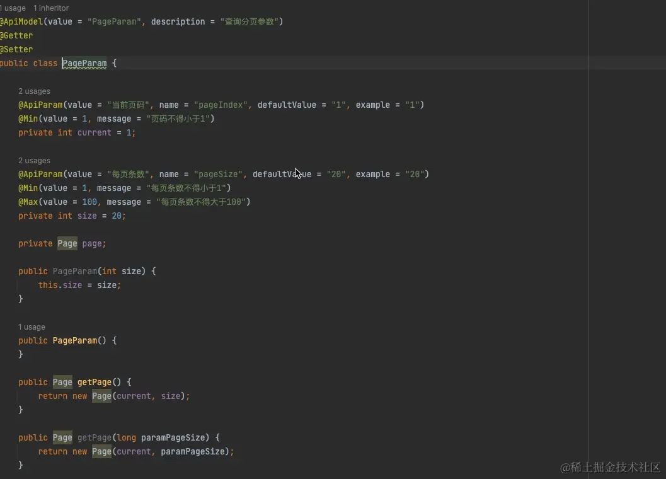This screenshot has width=666, height=479.
Task: Click 'current' in 'new Page(current, size)'
Action: click(134, 396)
